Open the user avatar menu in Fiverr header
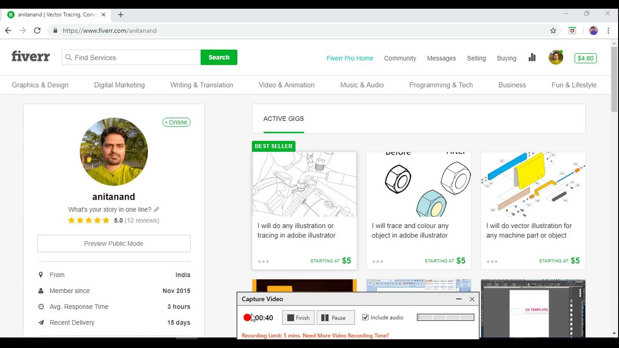 coord(556,58)
